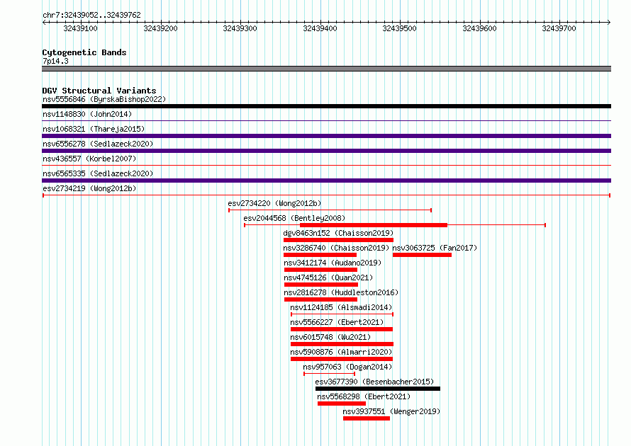Click nsv2816278 (Huddleston2016) label
The height and width of the screenshot is (446, 631).
tap(341, 292)
